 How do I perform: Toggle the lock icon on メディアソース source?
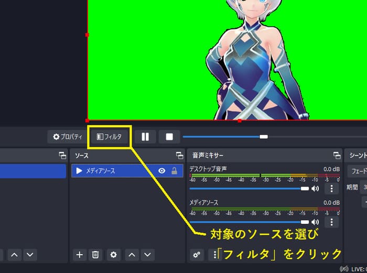[174, 171]
